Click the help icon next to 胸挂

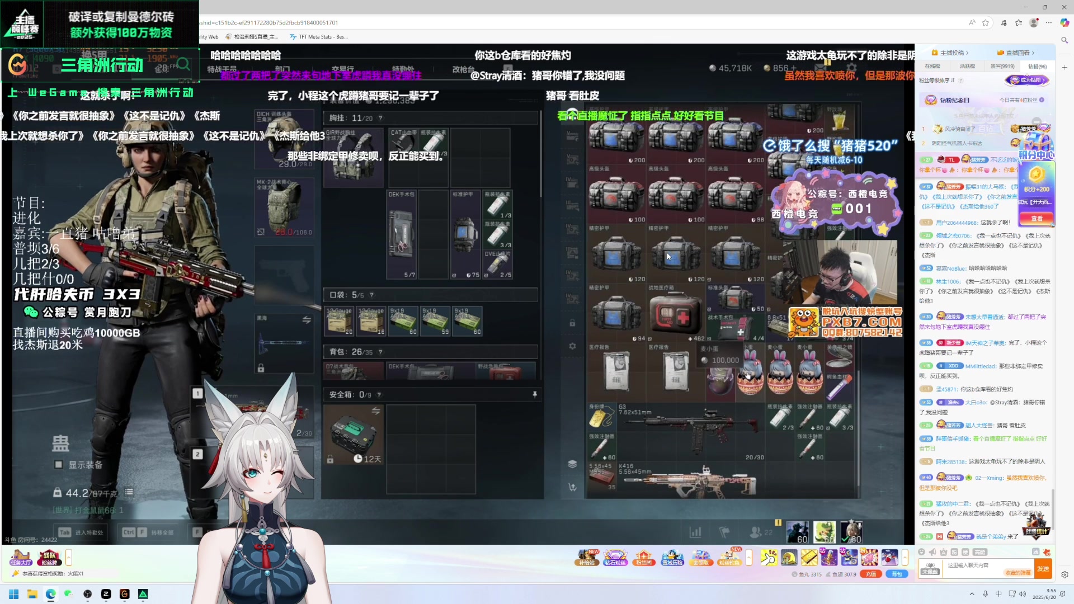(x=380, y=118)
